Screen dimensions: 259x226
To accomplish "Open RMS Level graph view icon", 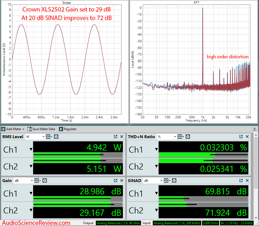I will point(49,137).
